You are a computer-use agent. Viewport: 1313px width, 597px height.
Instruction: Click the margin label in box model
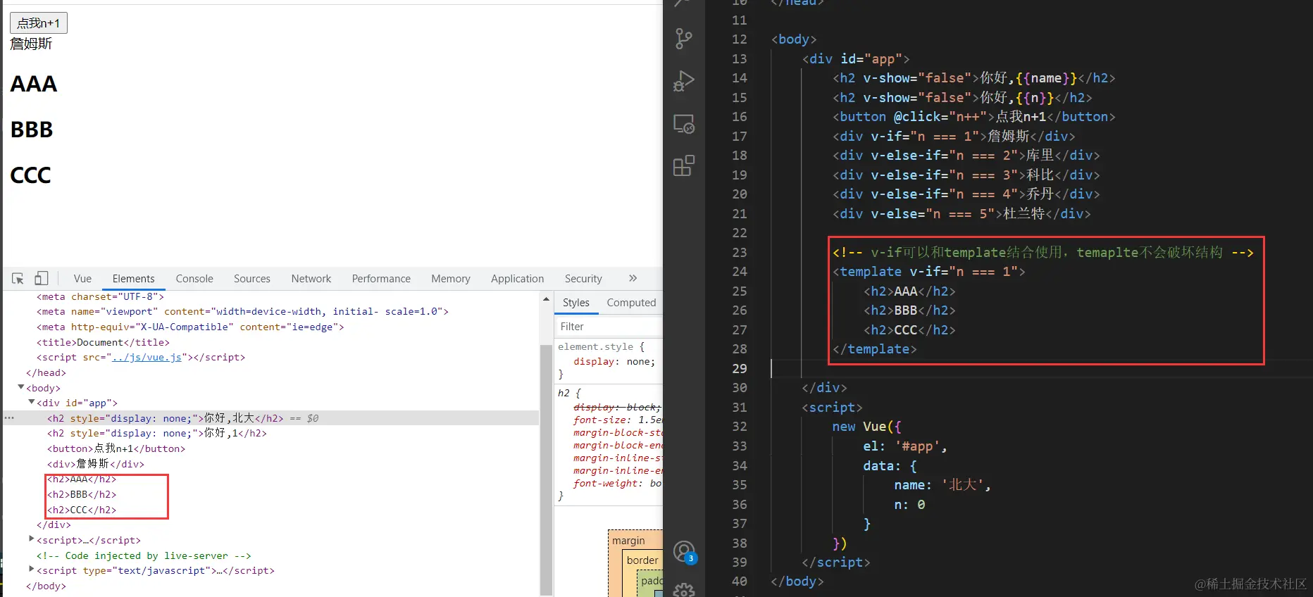(x=628, y=541)
